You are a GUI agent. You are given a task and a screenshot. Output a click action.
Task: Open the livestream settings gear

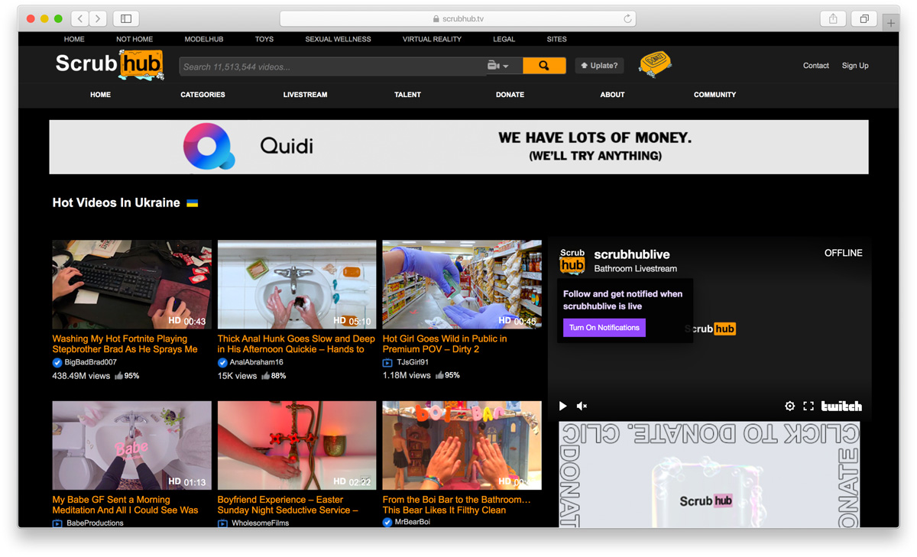coord(789,406)
